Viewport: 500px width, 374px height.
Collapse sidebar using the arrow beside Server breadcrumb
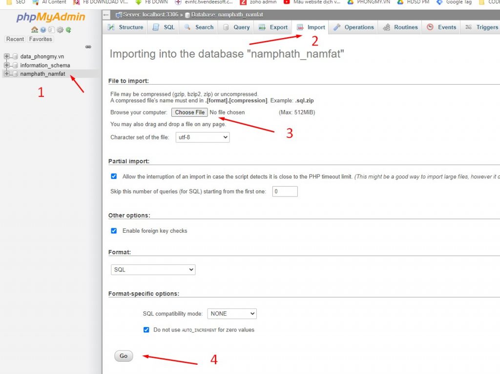click(106, 15)
